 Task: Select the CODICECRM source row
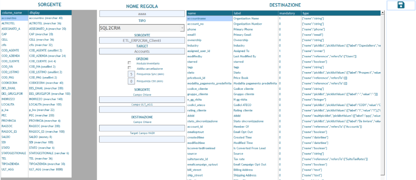14,83
